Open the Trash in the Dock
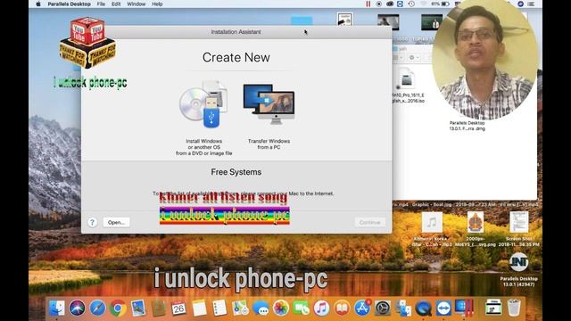571x321 pixels. tap(514, 309)
